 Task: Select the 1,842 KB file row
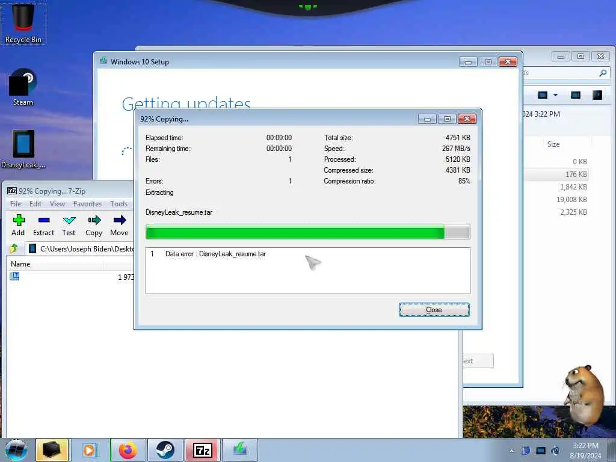click(x=556, y=187)
